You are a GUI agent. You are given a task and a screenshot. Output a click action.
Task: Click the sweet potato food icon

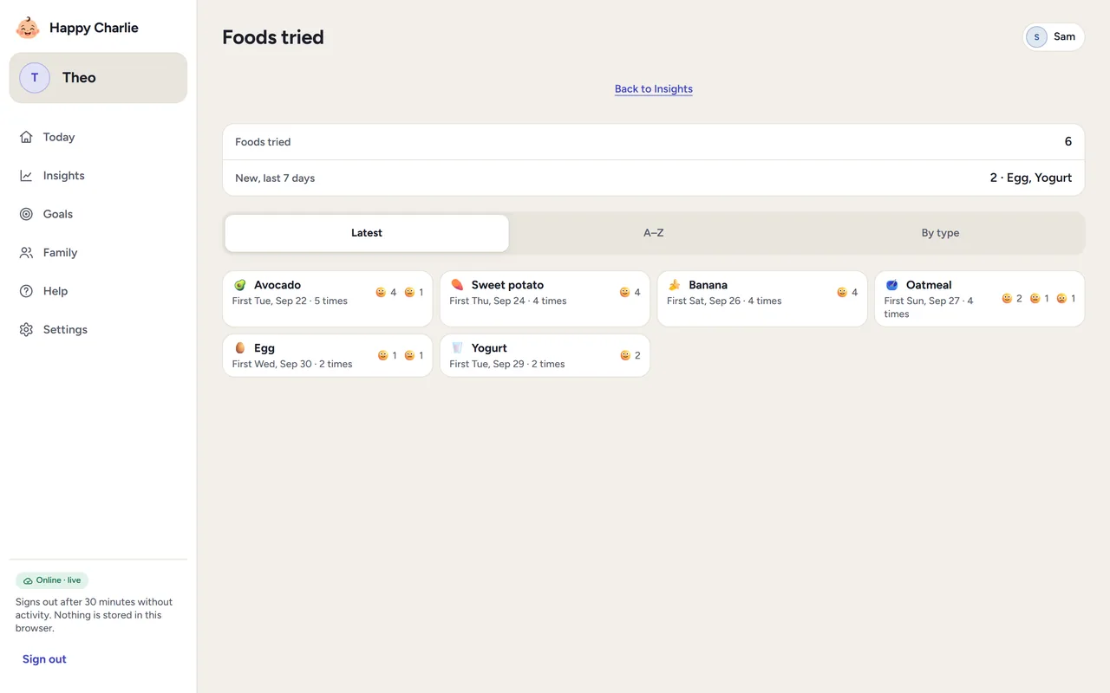457,285
